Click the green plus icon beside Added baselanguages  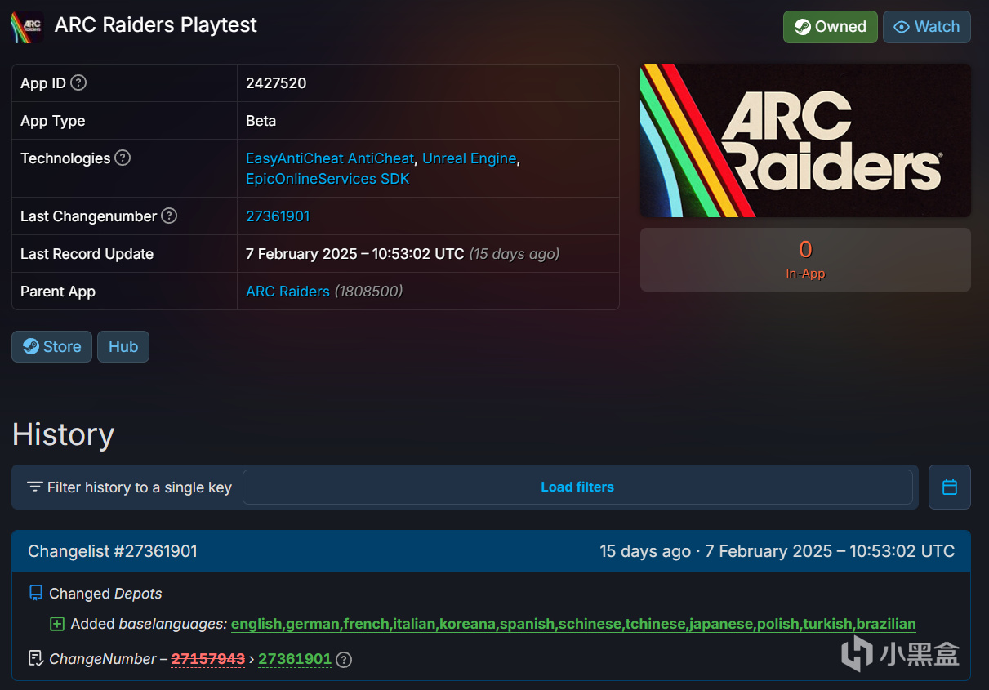(x=57, y=624)
